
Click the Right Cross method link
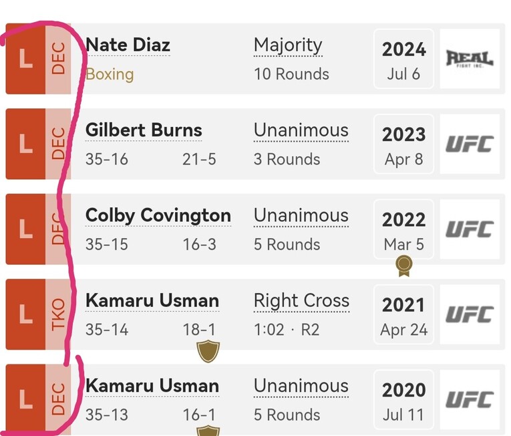[x=301, y=300]
